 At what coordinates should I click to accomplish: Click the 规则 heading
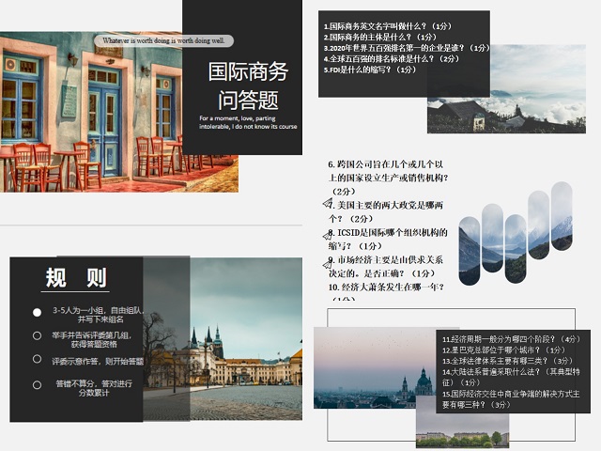pyautogui.click(x=75, y=278)
